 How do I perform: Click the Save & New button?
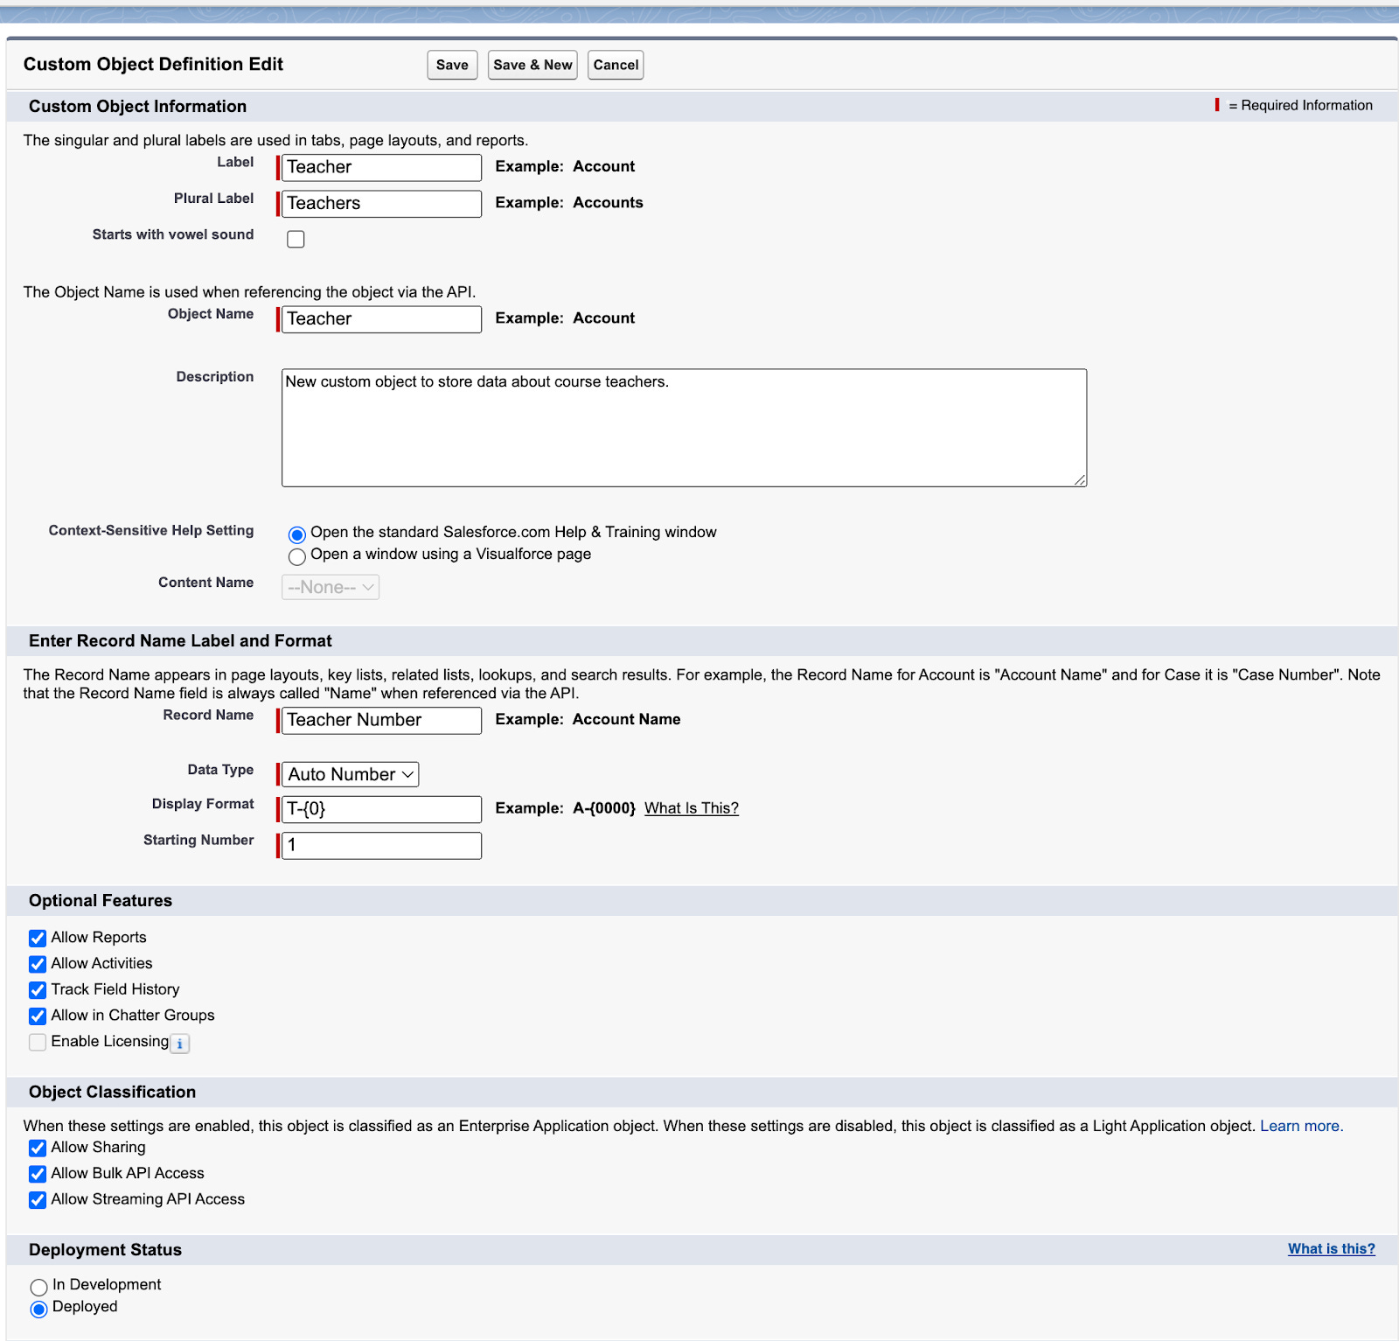click(532, 65)
